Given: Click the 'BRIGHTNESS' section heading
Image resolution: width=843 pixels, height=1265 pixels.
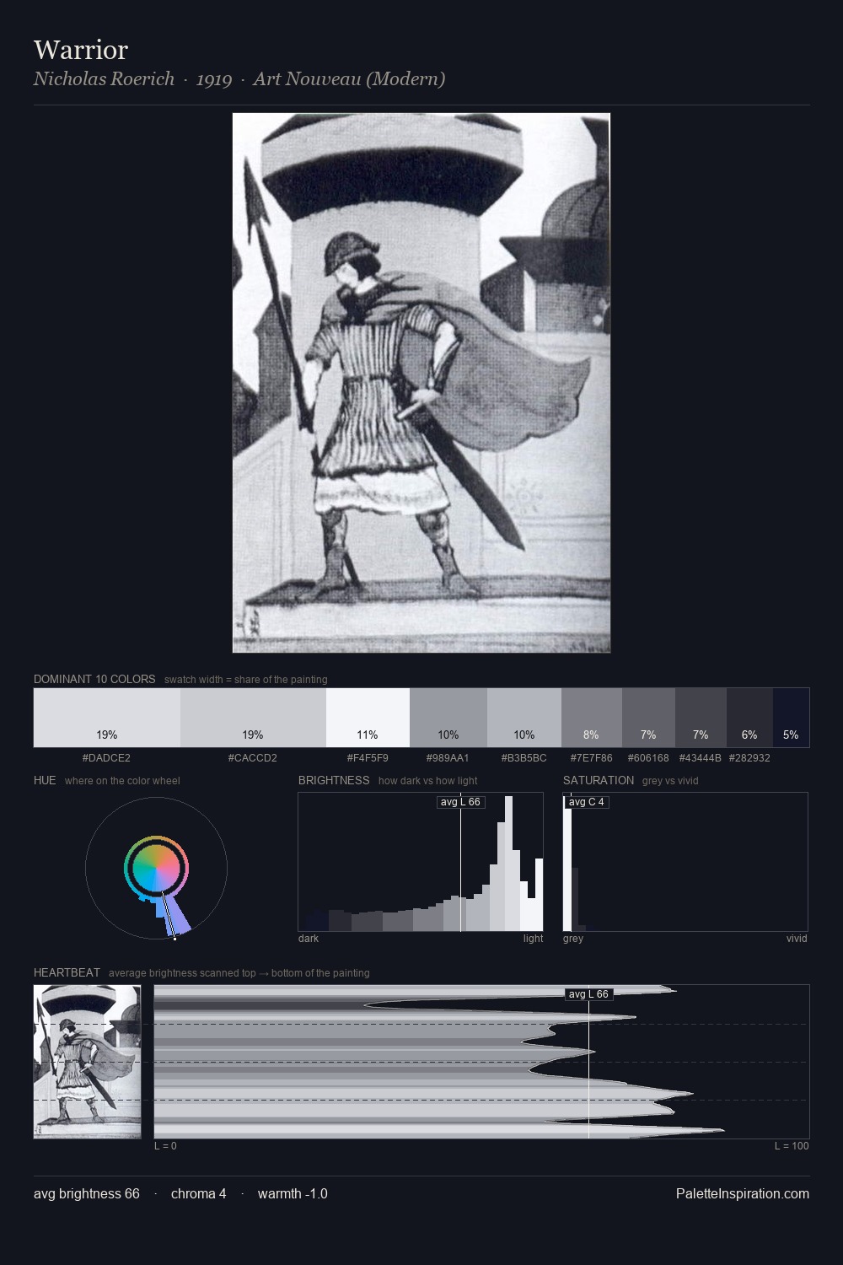Looking at the screenshot, I should [334, 780].
